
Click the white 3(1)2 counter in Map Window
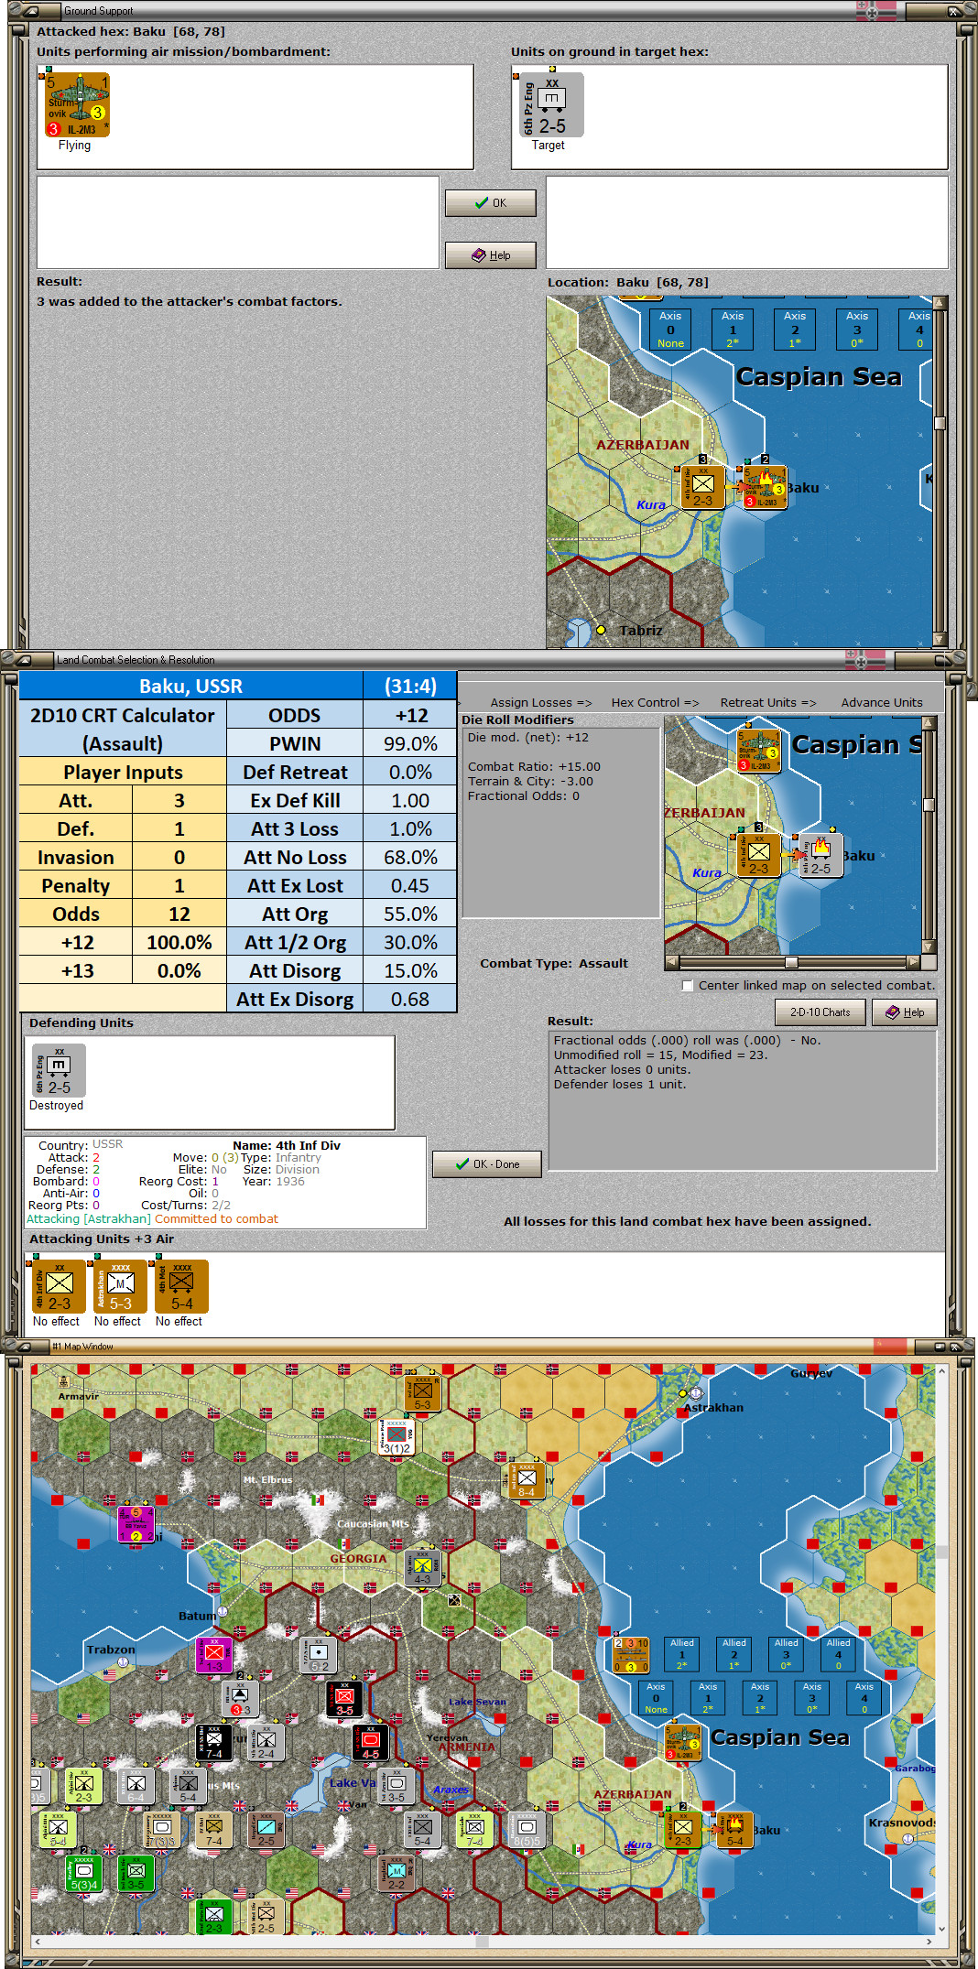click(397, 1437)
